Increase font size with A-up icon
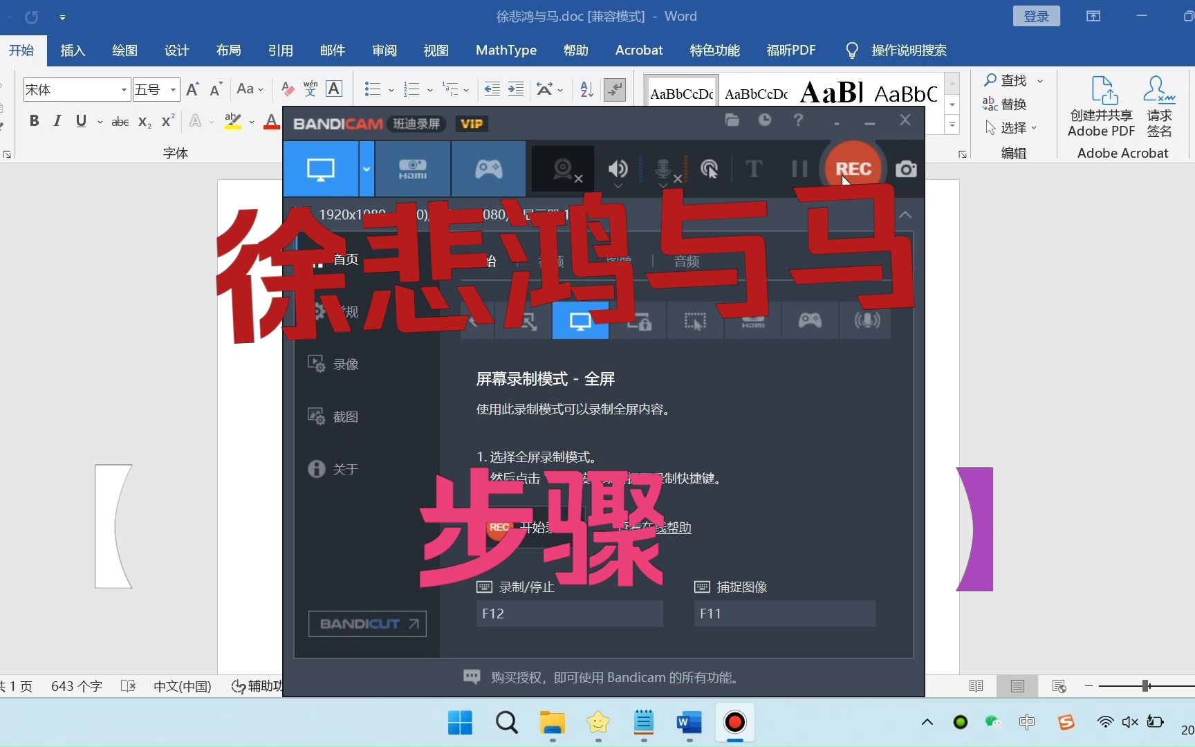The image size is (1195, 747). [193, 89]
